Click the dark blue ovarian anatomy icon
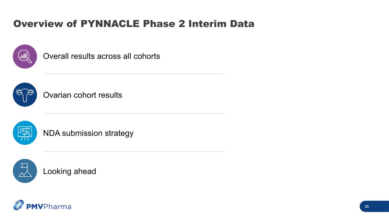 click(x=25, y=95)
